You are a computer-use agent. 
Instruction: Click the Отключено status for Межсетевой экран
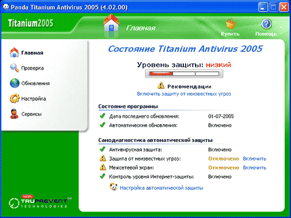[x=223, y=168]
